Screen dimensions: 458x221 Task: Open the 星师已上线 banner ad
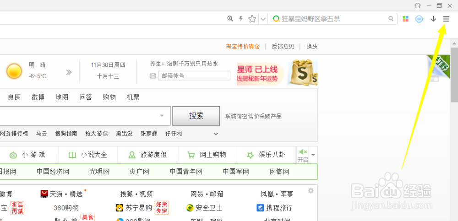coord(261,73)
